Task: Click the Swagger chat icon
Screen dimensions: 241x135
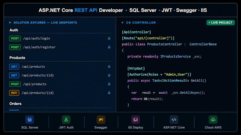Action: click(x=101, y=119)
